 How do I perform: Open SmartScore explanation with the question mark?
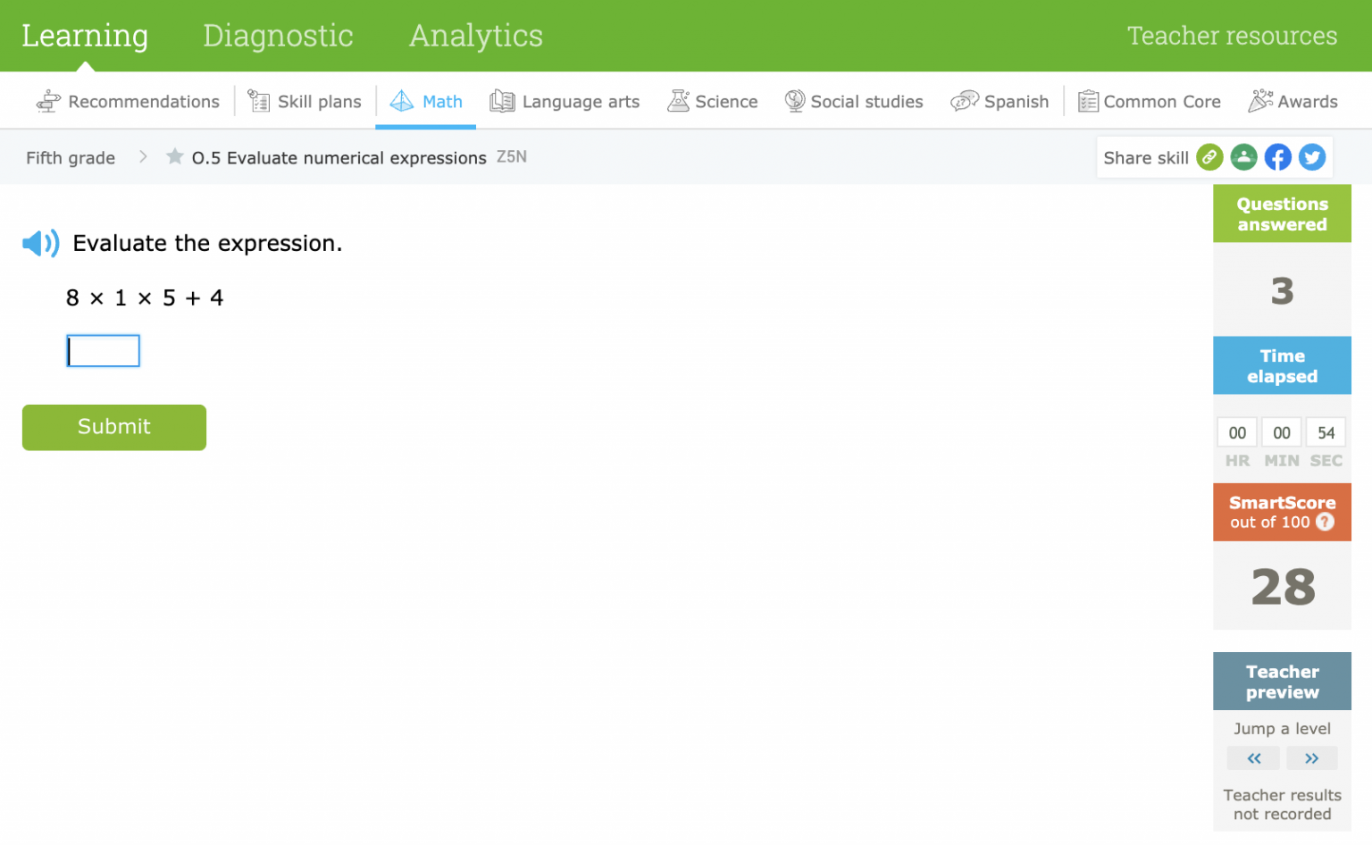1325,523
